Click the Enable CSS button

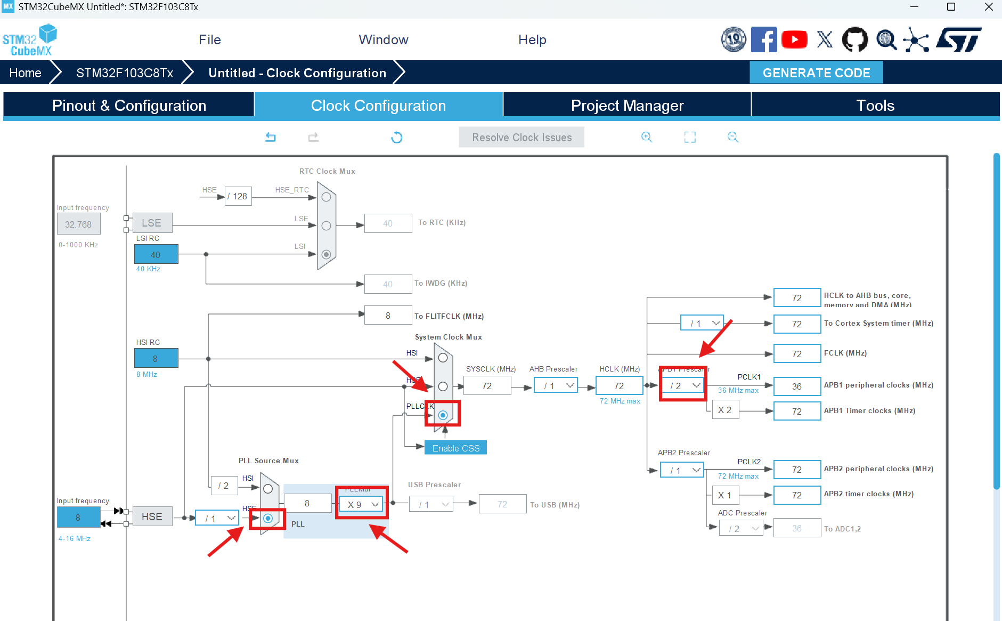pyautogui.click(x=455, y=448)
